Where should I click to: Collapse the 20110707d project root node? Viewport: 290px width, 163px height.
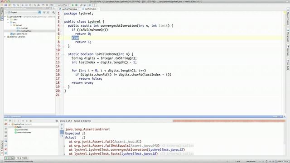pos(5,17)
